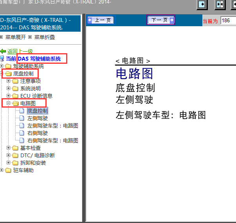Expand the 驾驶辅助系统 folder node

(x=1, y=66)
